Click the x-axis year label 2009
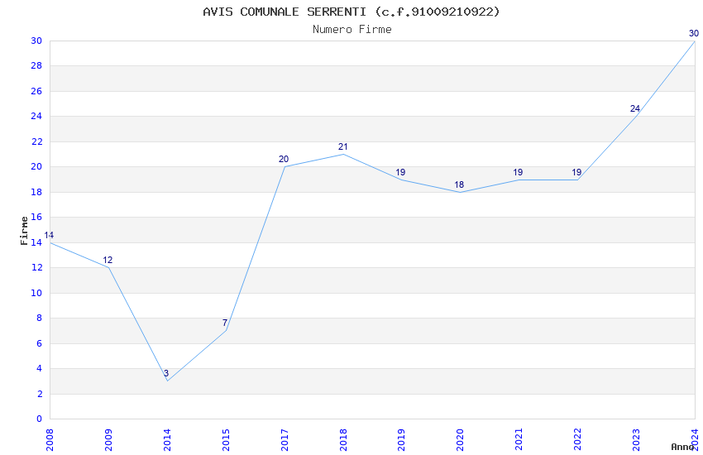Viewport: 703px width, 455px height. tap(108, 440)
